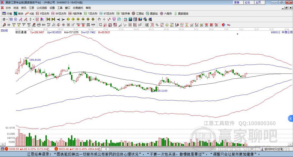Open the 9T四方形 tool
Screen dimensions: 293x157
pos(107,14)
